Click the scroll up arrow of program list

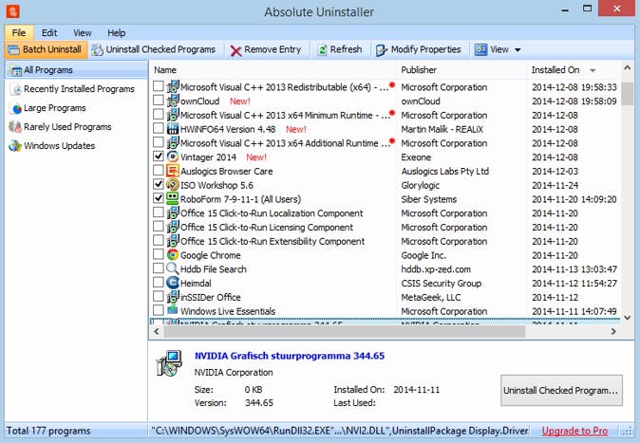(x=628, y=68)
